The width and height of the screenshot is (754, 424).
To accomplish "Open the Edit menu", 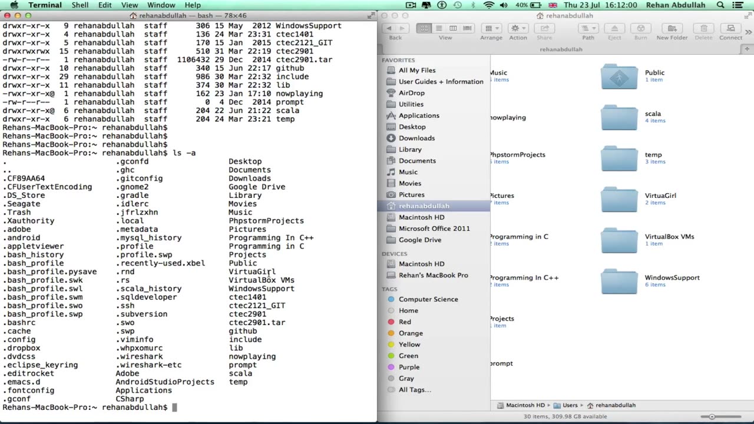I will pyautogui.click(x=105, y=5).
